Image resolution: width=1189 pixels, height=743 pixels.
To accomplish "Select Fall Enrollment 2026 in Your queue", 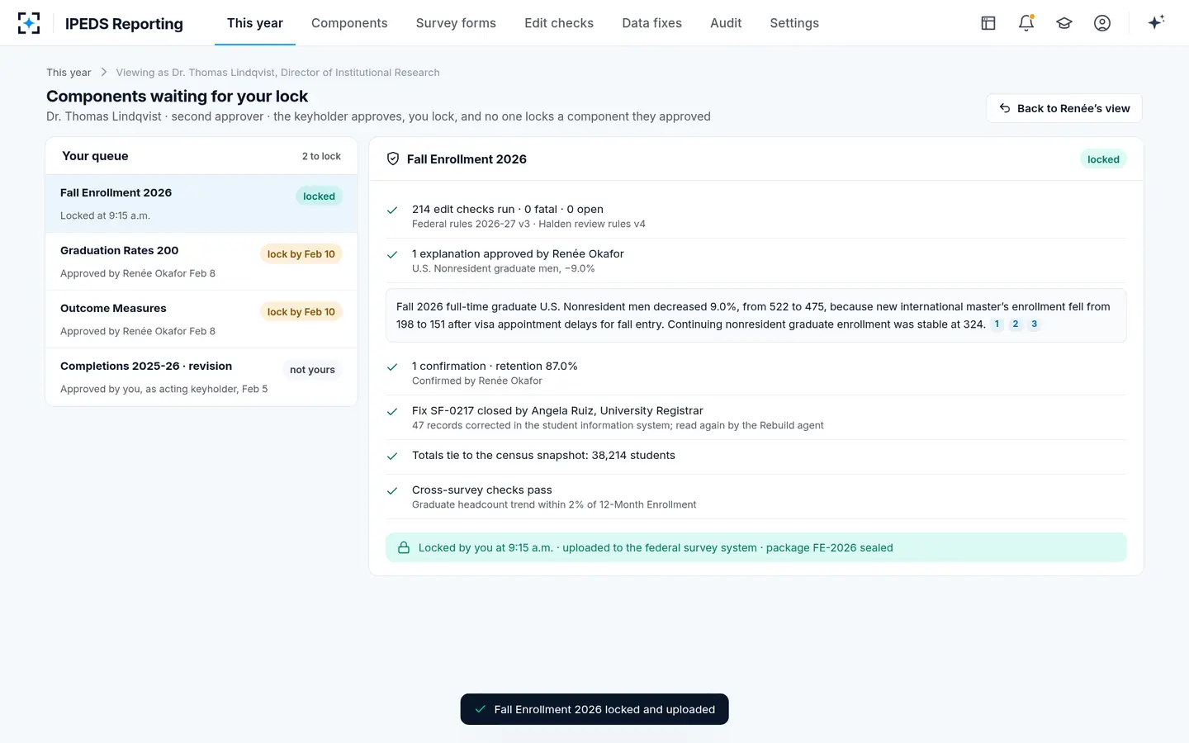I will (x=201, y=203).
